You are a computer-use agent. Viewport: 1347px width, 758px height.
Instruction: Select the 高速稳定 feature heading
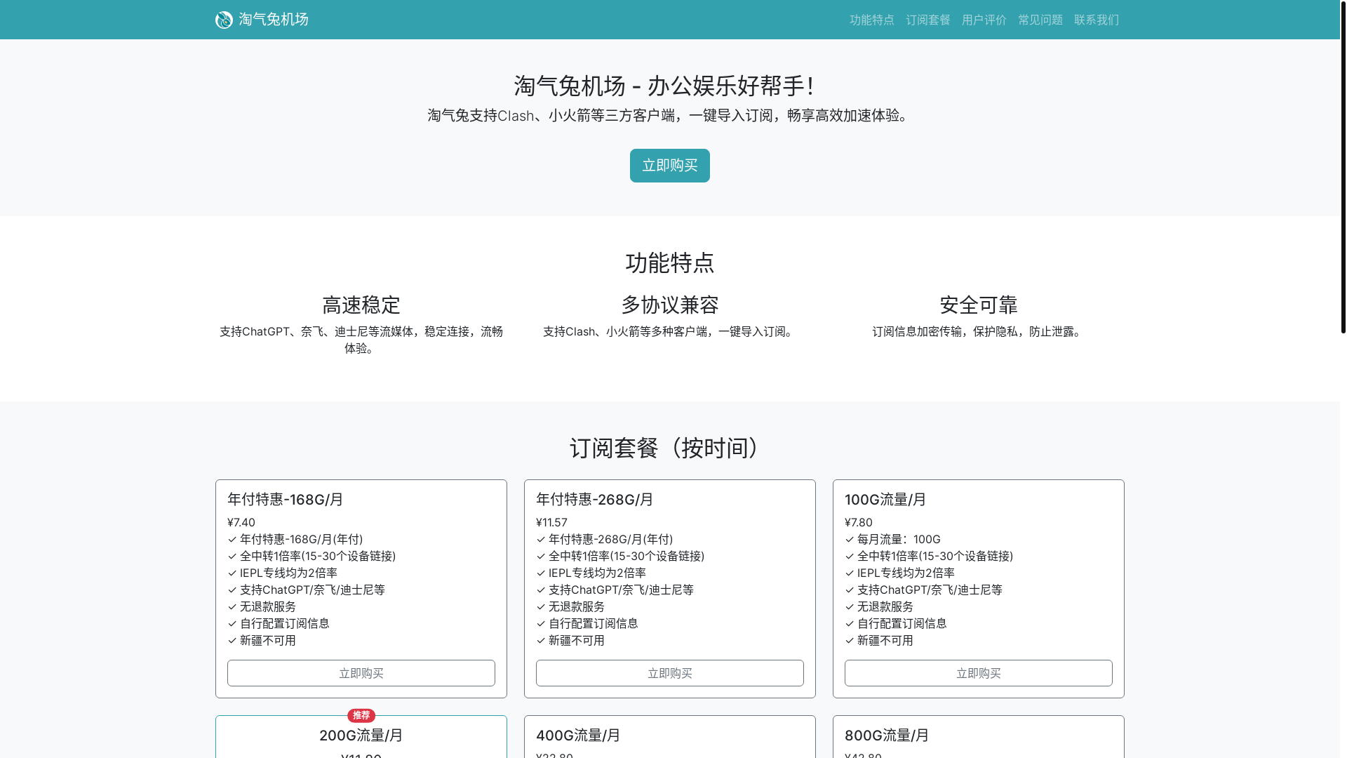point(361,305)
